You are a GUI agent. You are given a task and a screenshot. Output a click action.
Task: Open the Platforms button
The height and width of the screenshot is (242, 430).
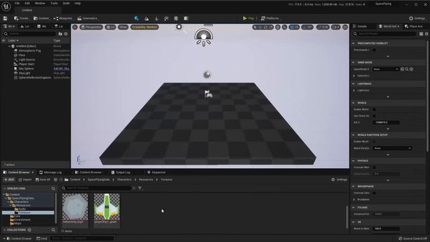coord(270,18)
